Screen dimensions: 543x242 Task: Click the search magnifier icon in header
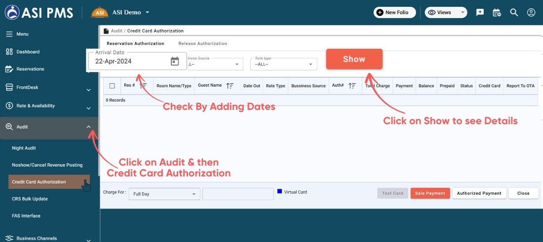click(514, 12)
